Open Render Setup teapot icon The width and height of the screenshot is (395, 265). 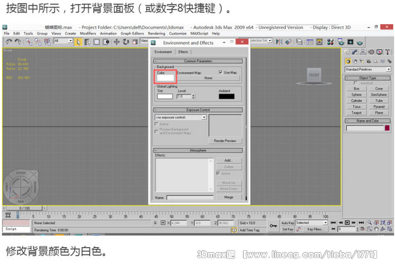tap(341, 42)
